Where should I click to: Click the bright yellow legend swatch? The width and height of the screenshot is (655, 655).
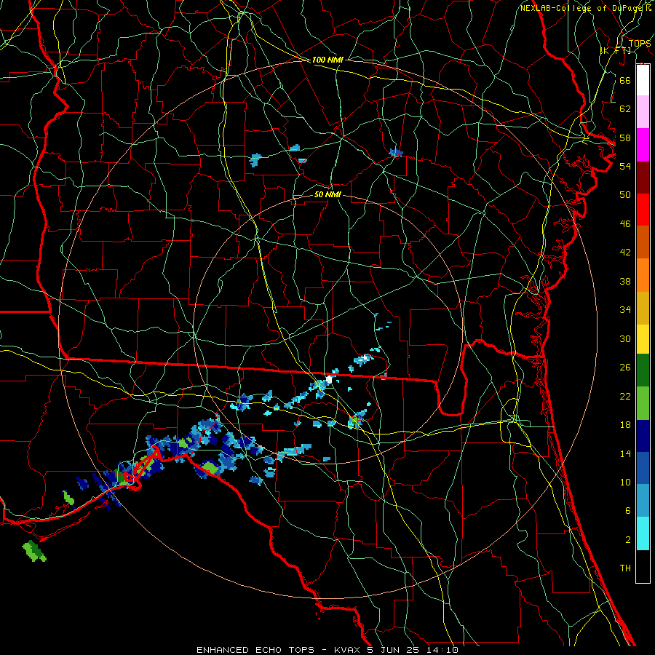point(643,339)
